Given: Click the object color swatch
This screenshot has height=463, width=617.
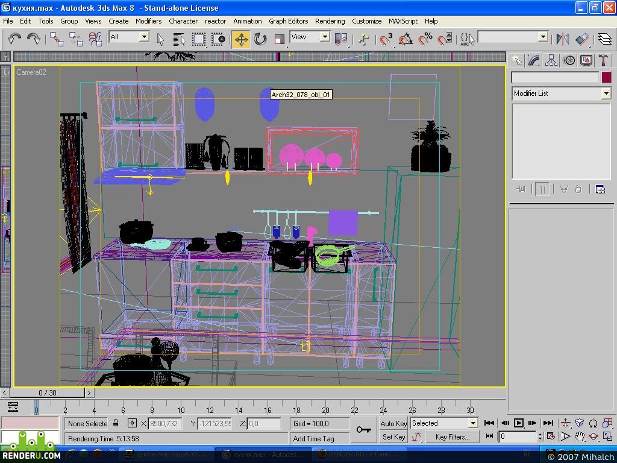Looking at the screenshot, I should click(x=606, y=77).
